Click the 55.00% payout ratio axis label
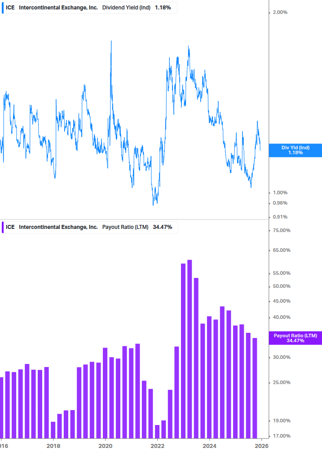The width and height of the screenshot is (322, 452). (282, 273)
